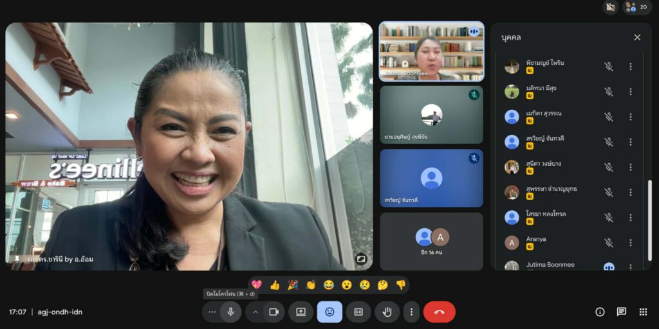Screen dimensions: 659x329
Task: Open the activities grid icon
Action: click(643, 312)
